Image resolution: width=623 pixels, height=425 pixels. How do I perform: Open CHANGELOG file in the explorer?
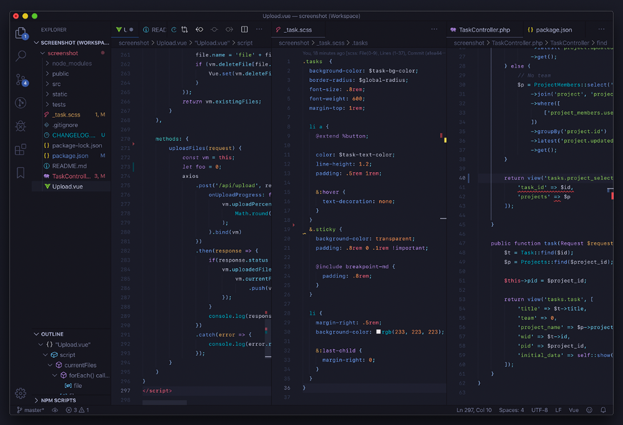71,135
